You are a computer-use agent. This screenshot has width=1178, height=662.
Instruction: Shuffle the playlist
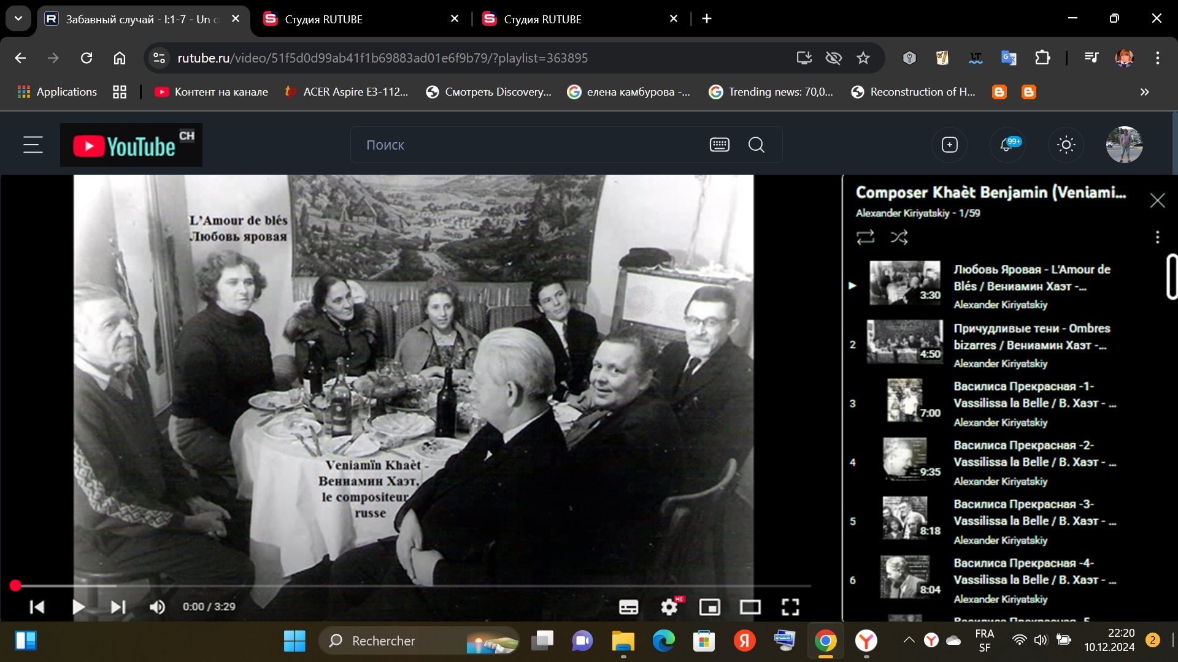[x=899, y=237]
